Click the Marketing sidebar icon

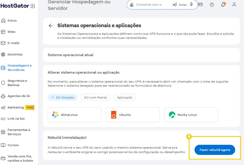pos(4,107)
